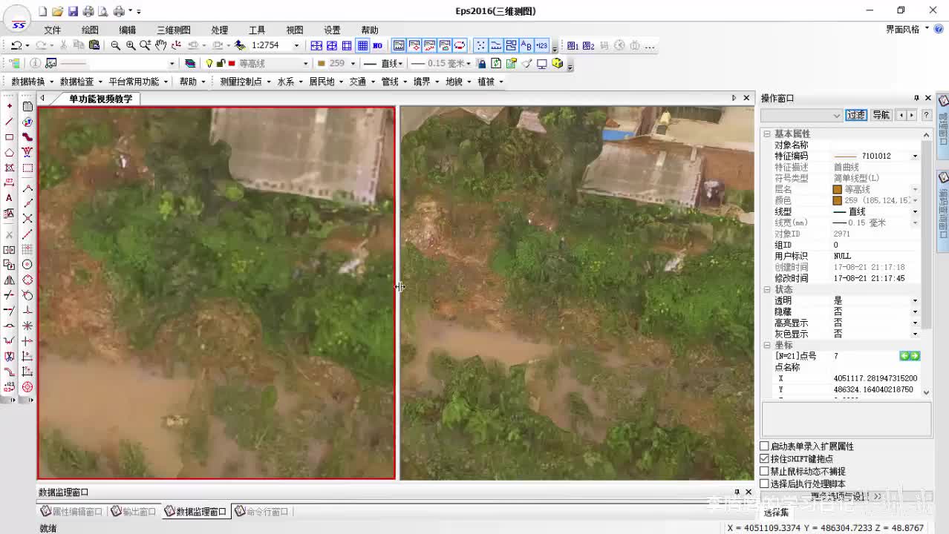Screen dimensions: 949x534
Task: Click the brush icon in property toolbar
Action: [527, 64]
